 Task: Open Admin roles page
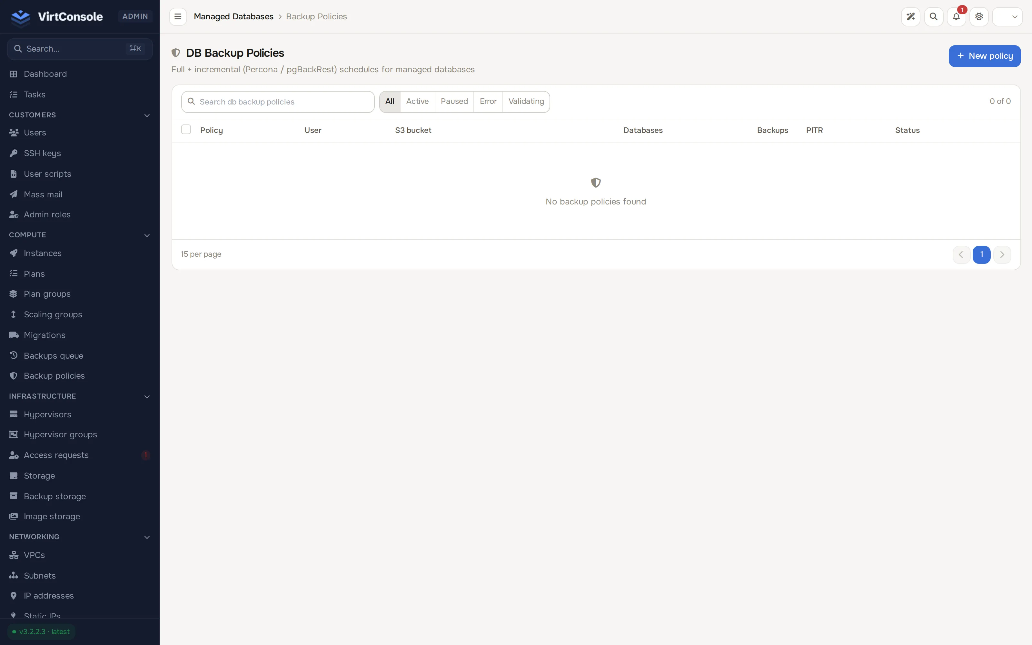click(x=80, y=214)
